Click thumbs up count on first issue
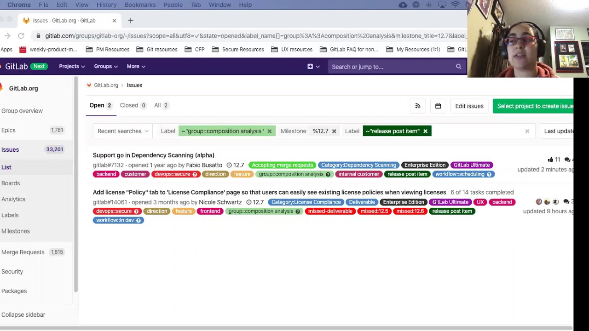This screenshot has width=589, height=331. tap(554, 160)
